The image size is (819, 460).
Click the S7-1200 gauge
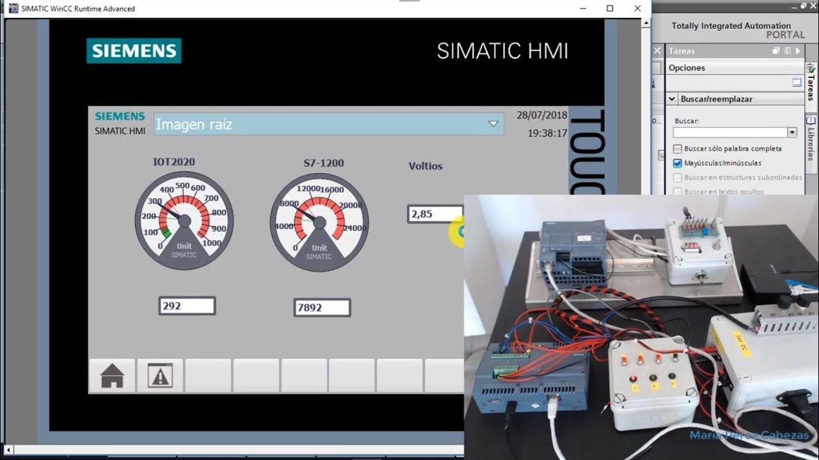click(x=319, y=222)
